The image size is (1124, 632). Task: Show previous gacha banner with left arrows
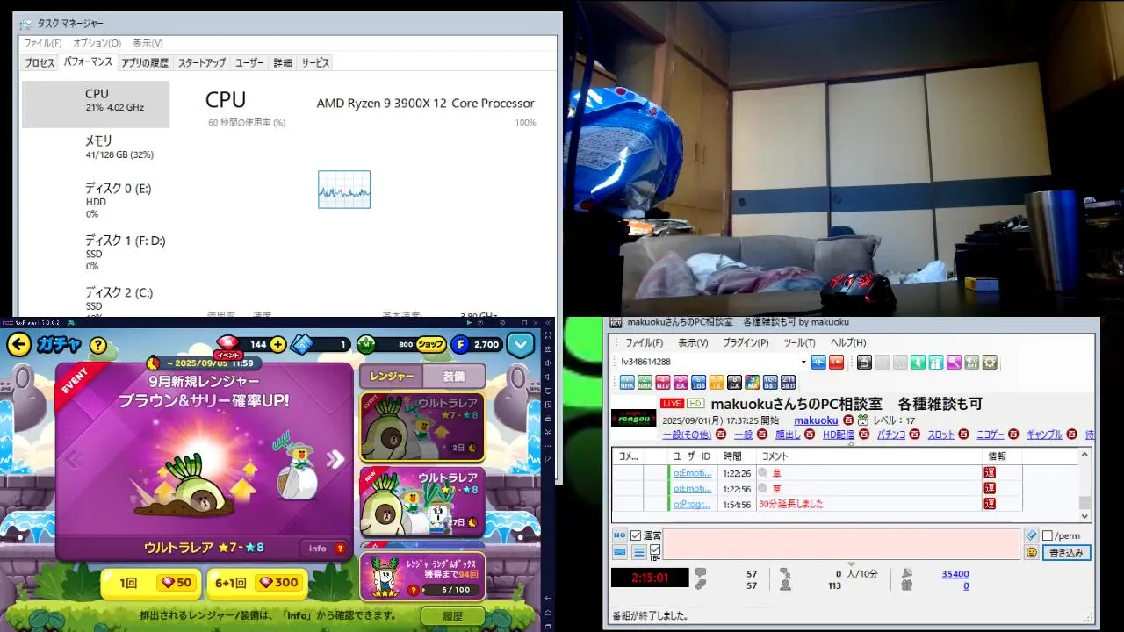click(74, 459)
